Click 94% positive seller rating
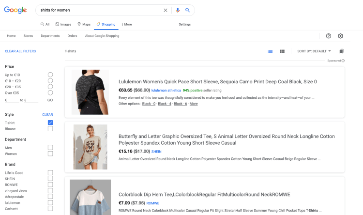Screen dimensions: 363x215 [x=202, y=91]
